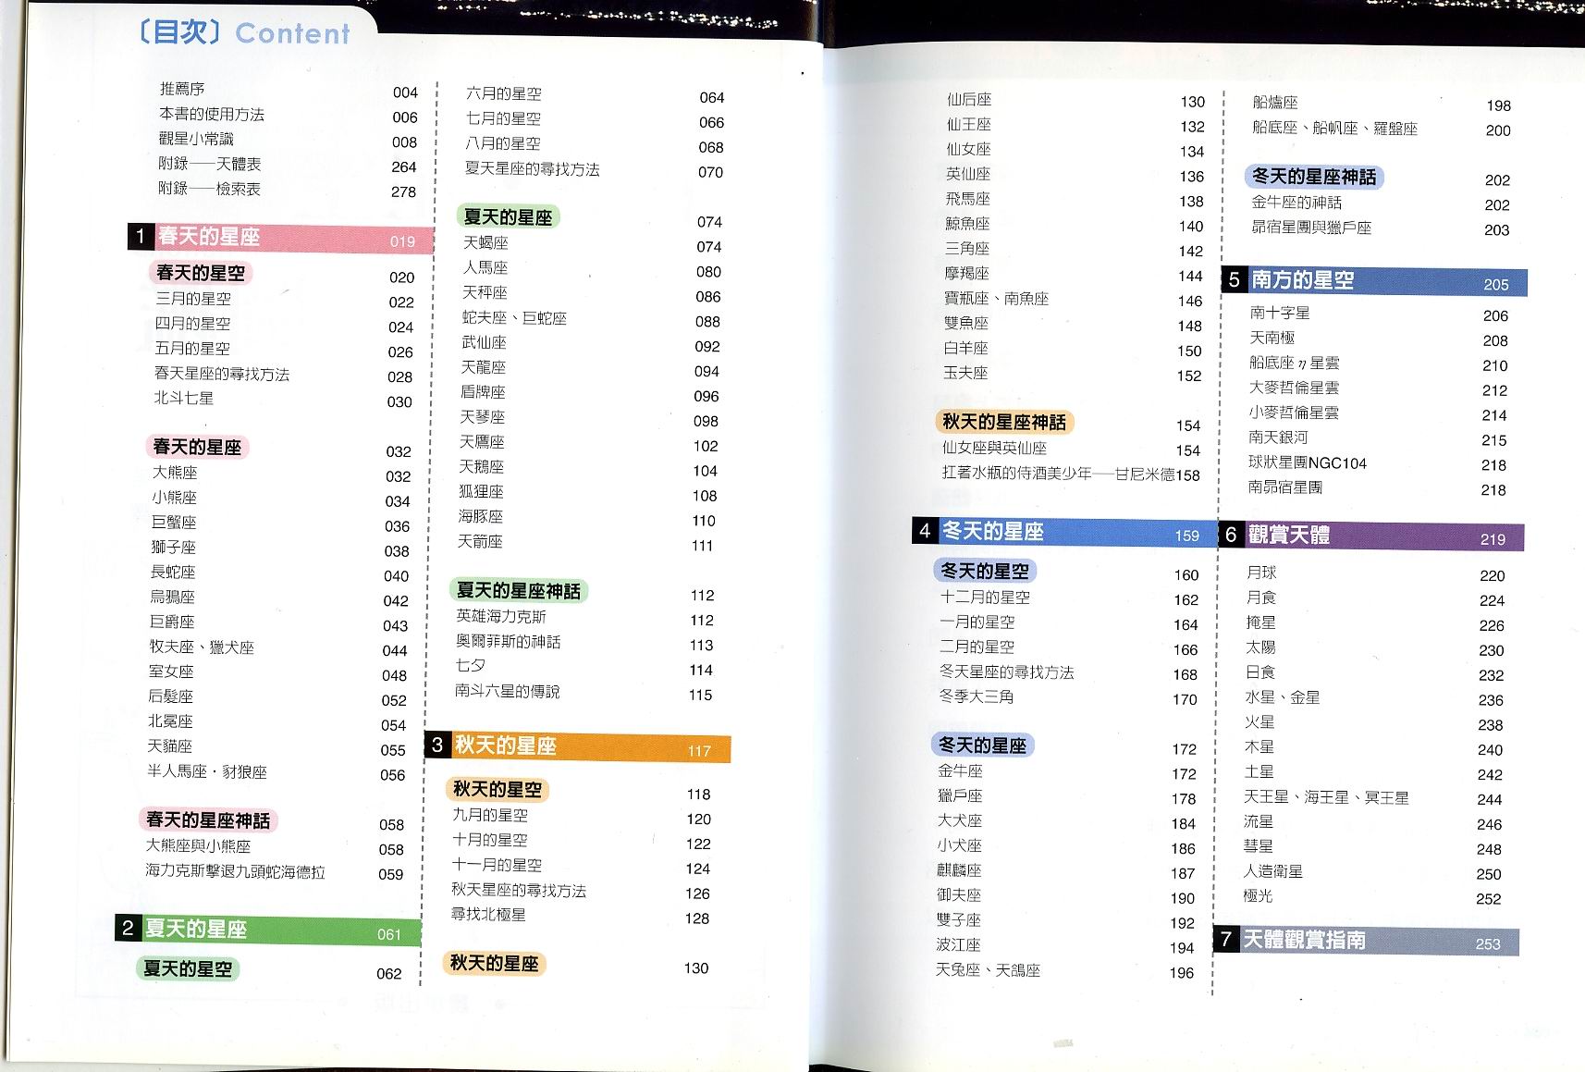Select the 昴宿星團與獵戶座 entry
1585x1072 pixels.
pyautogui.click(x=1311, y=227)
